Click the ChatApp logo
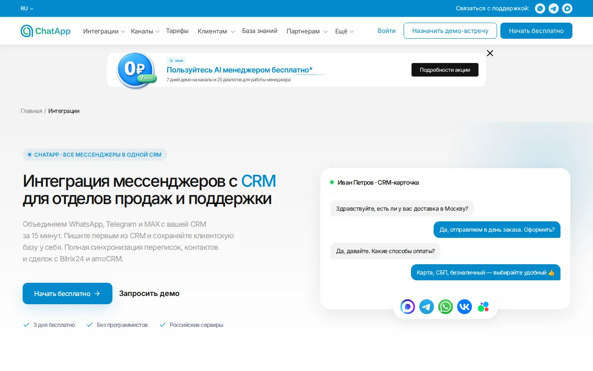593x371 pixels. tap(46, 31)
